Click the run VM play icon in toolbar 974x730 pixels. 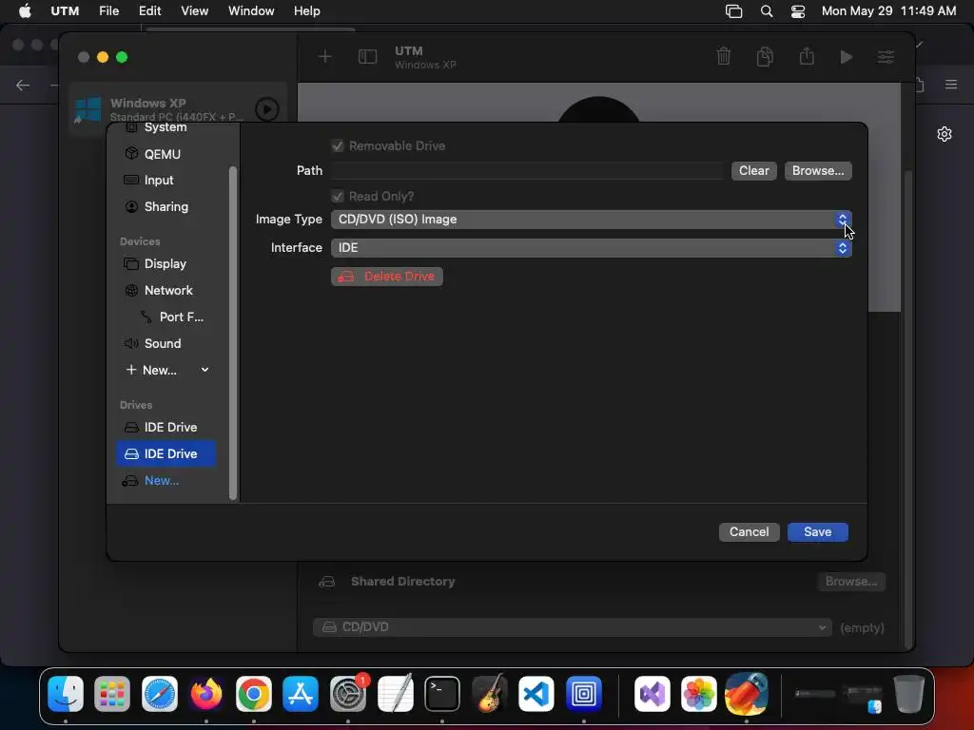pos(846,57)
